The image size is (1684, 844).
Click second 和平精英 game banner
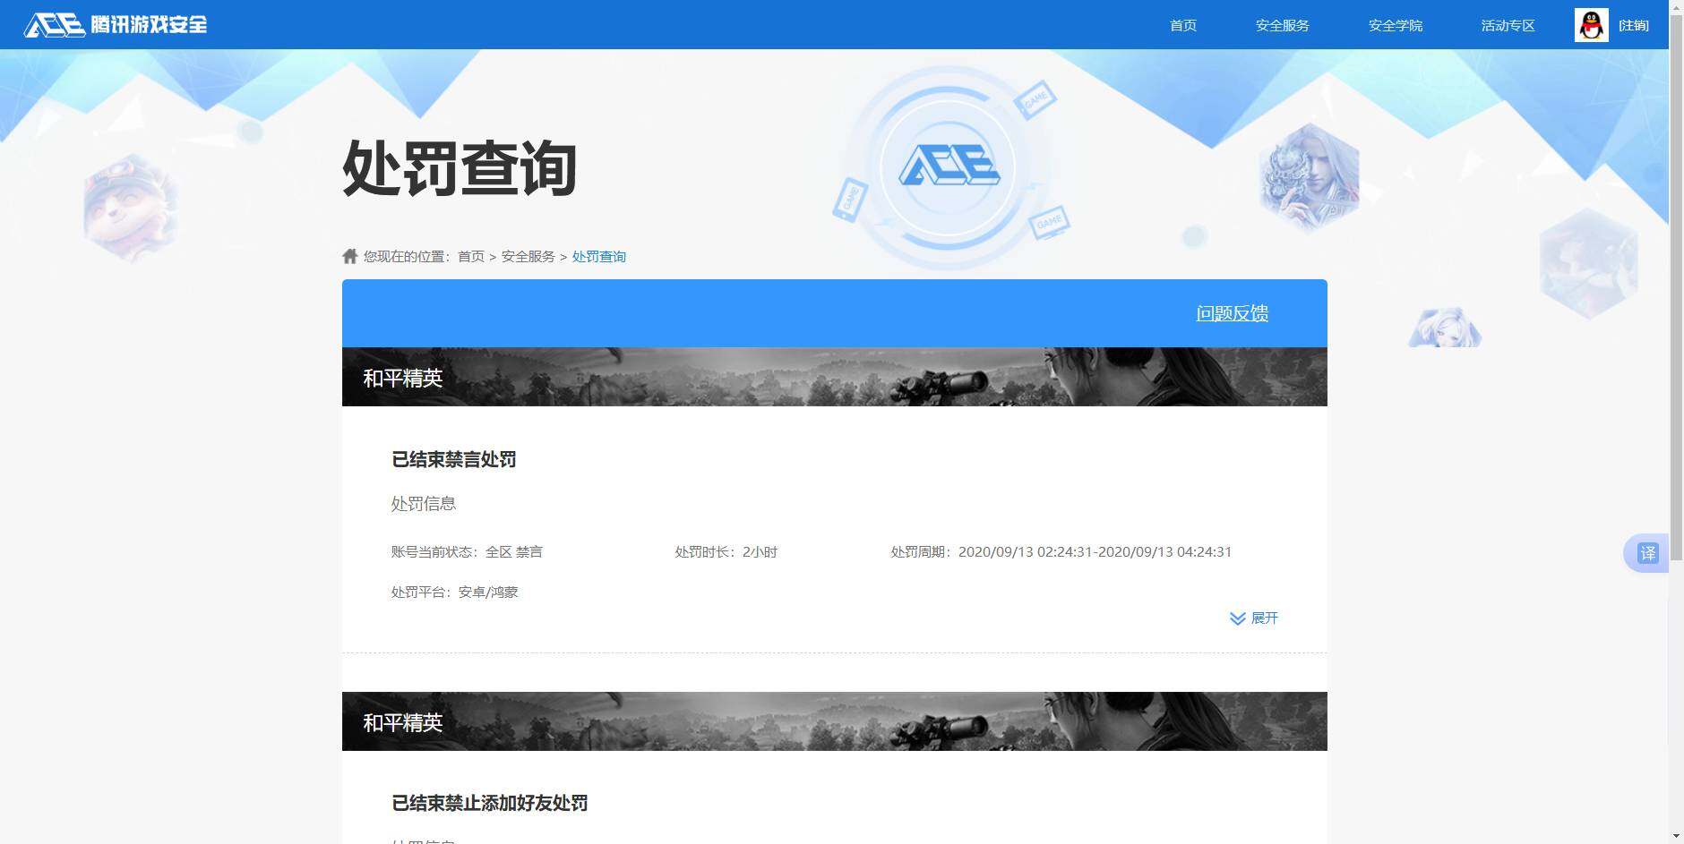tap(834, 721)
